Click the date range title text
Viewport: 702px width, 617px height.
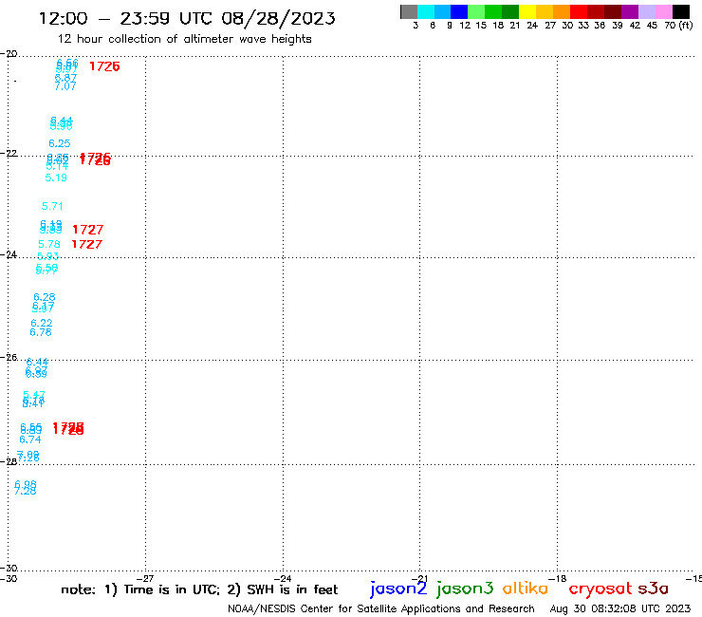pos(187,19)
